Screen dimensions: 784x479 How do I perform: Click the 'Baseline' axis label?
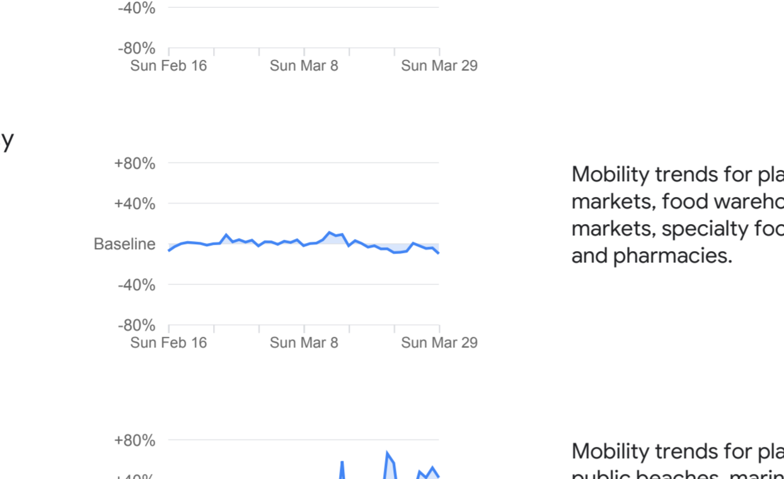pyautogui.click(x=124, y=244)
